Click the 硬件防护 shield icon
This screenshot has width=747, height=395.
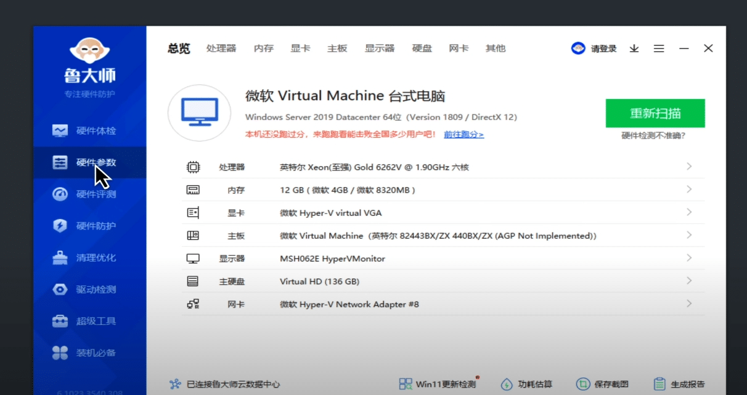click(60, 226)
